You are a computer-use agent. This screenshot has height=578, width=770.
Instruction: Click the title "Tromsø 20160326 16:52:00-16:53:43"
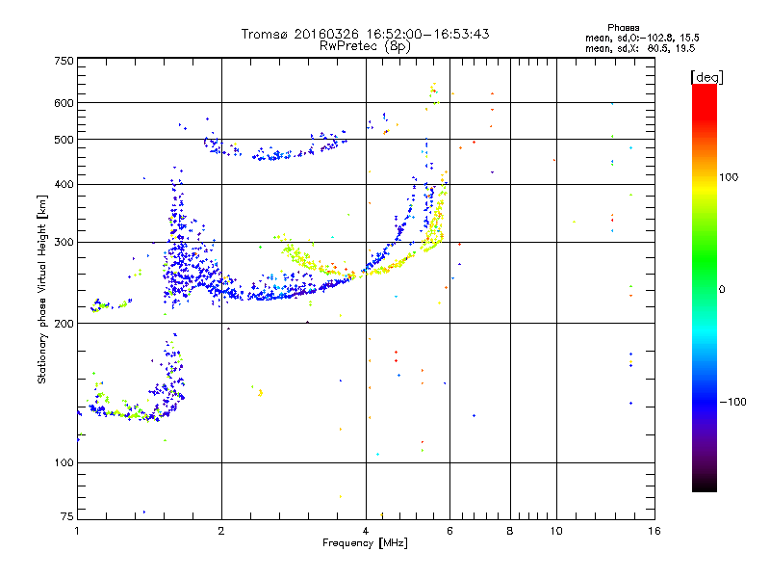(365, 34)
